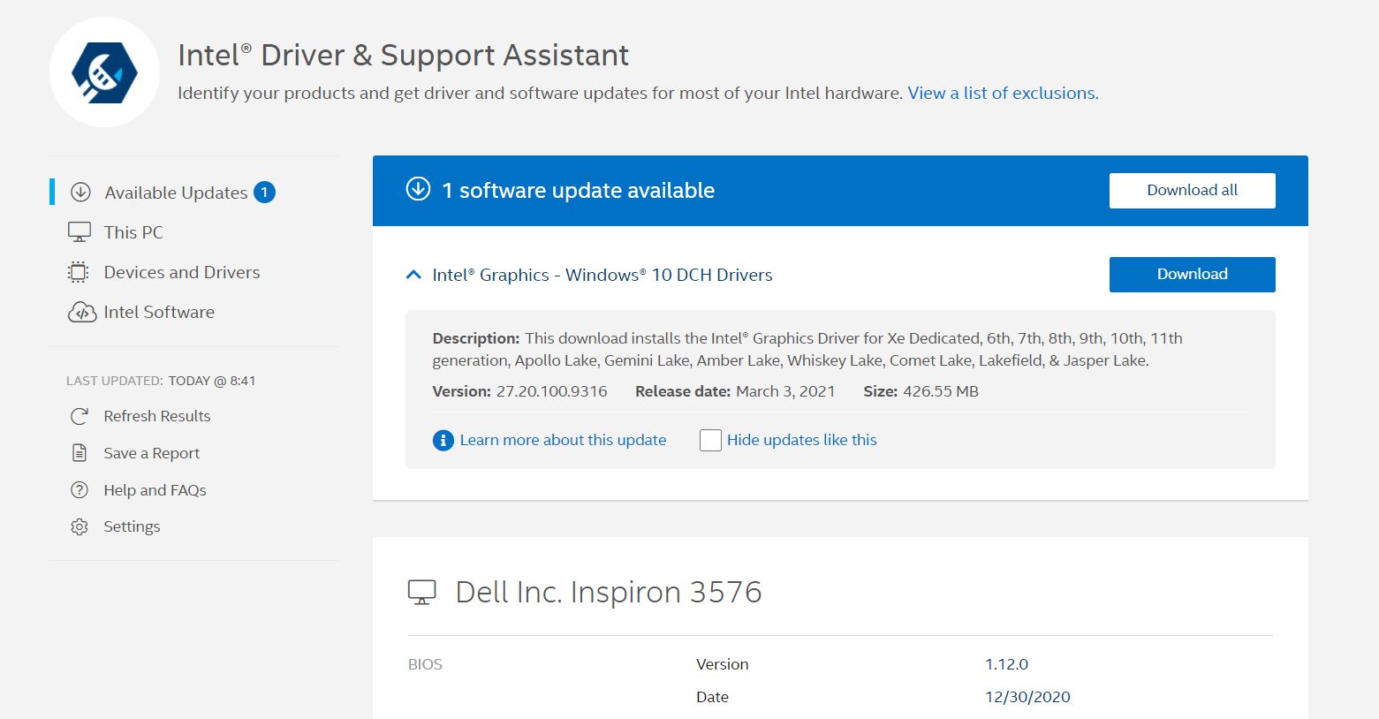Click the This PC monitor icon
The image size is (1379, 719).
[x=80, y=232]
